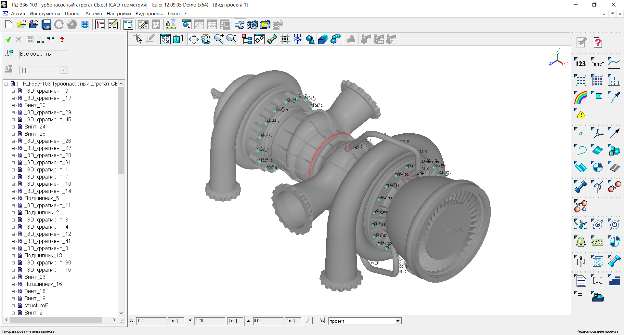Click the rotate view tool icon

click(206, 39)
